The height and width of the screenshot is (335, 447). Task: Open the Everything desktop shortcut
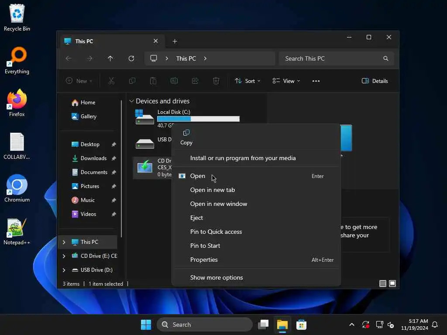point(17,60)
